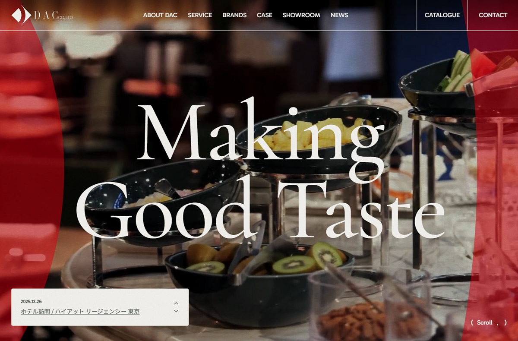Click the DAC diamond logo icon
518x341 pixels.
point(21,15)
